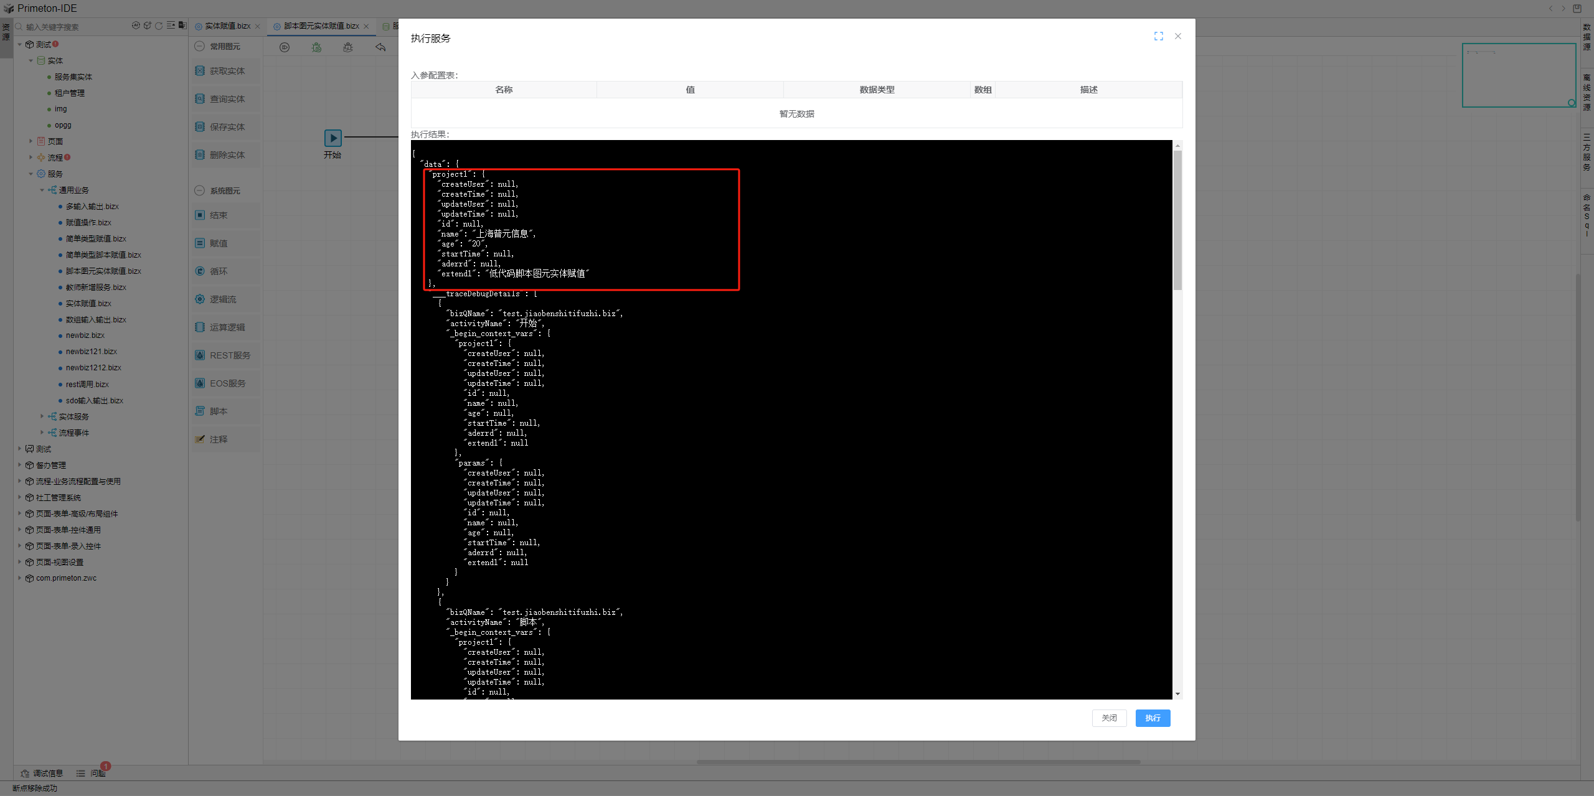Select the REST服务 palette item
The height and width of the screenshot is (796, 1594).
229,355
